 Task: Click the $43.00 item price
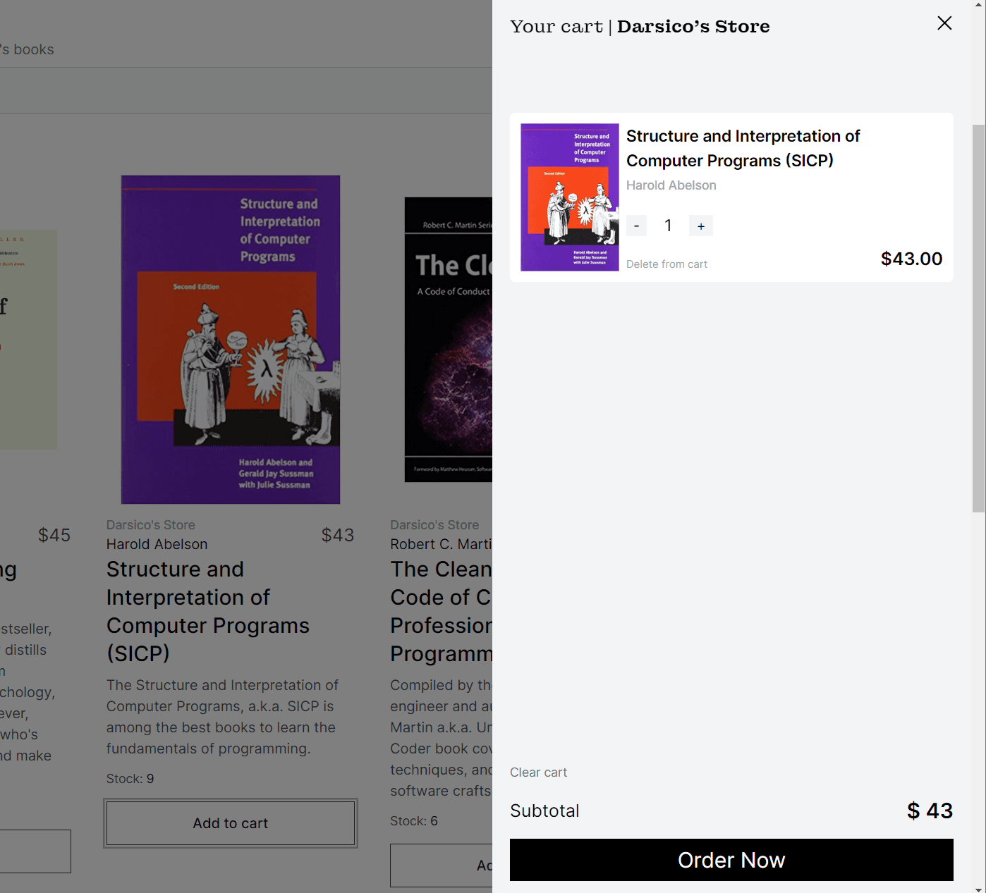click(911, 259)
